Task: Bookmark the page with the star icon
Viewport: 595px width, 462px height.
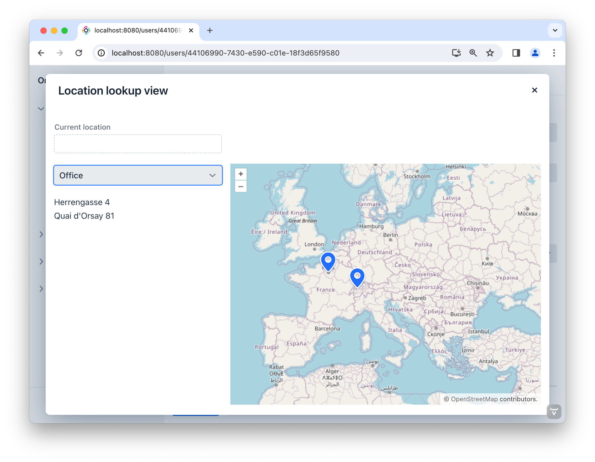Action: coord(490,53)
